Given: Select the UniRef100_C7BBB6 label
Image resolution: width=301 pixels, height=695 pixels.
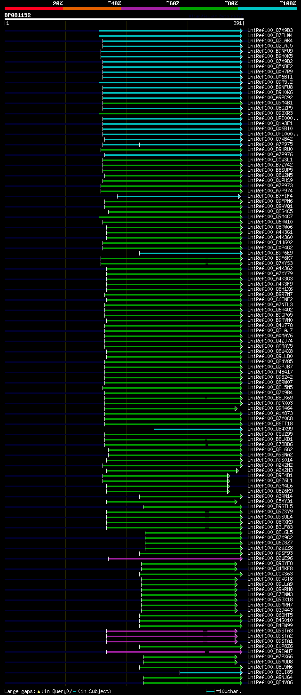Looking at the screenshot, I should click(270, 444).
